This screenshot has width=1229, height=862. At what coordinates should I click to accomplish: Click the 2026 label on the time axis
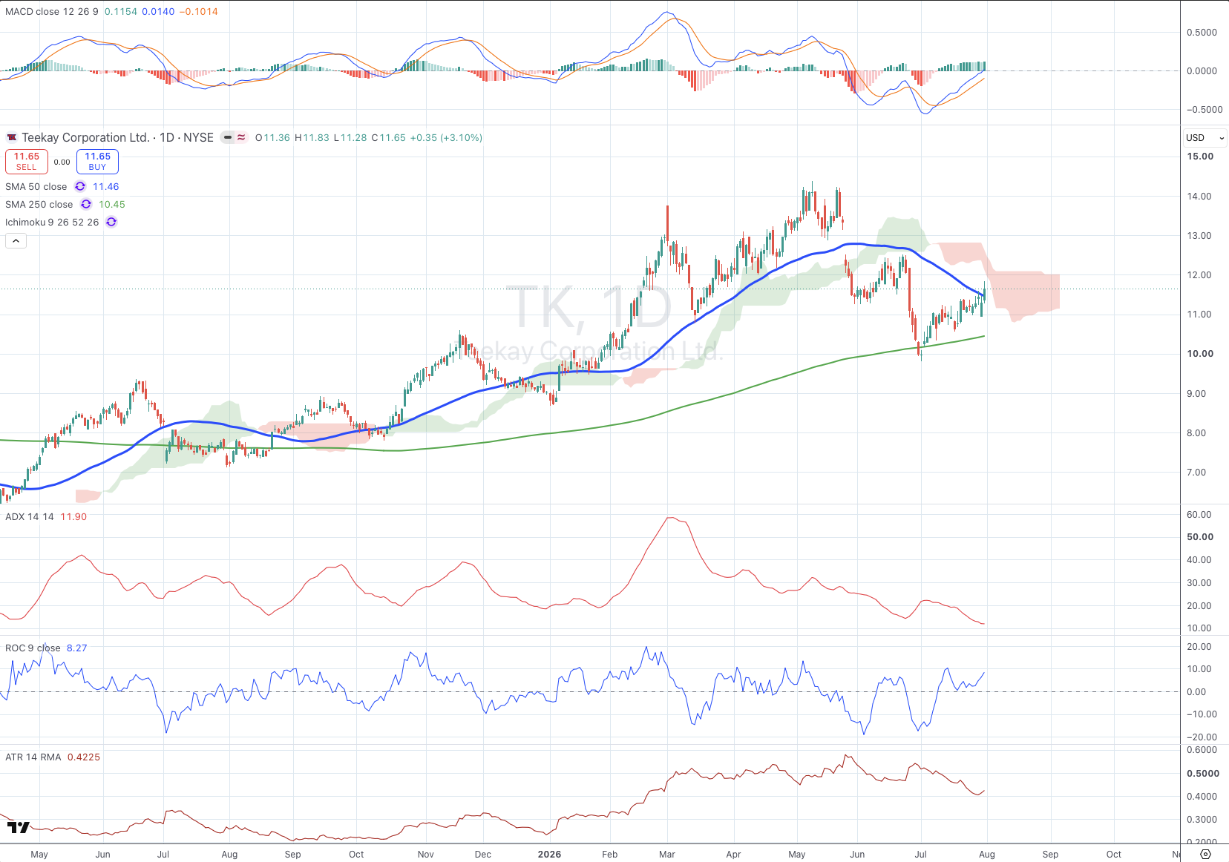coord(549,854)
